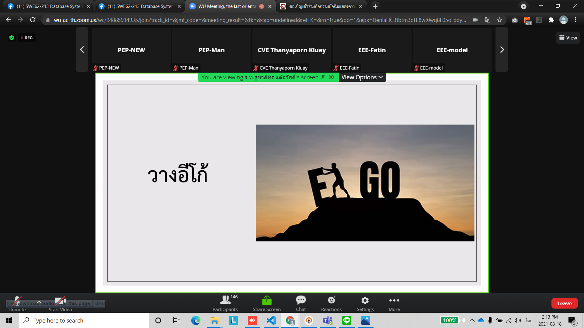Bookmark this page with star icon
This screenshot has width=584, height=328.
pos(499,20)
